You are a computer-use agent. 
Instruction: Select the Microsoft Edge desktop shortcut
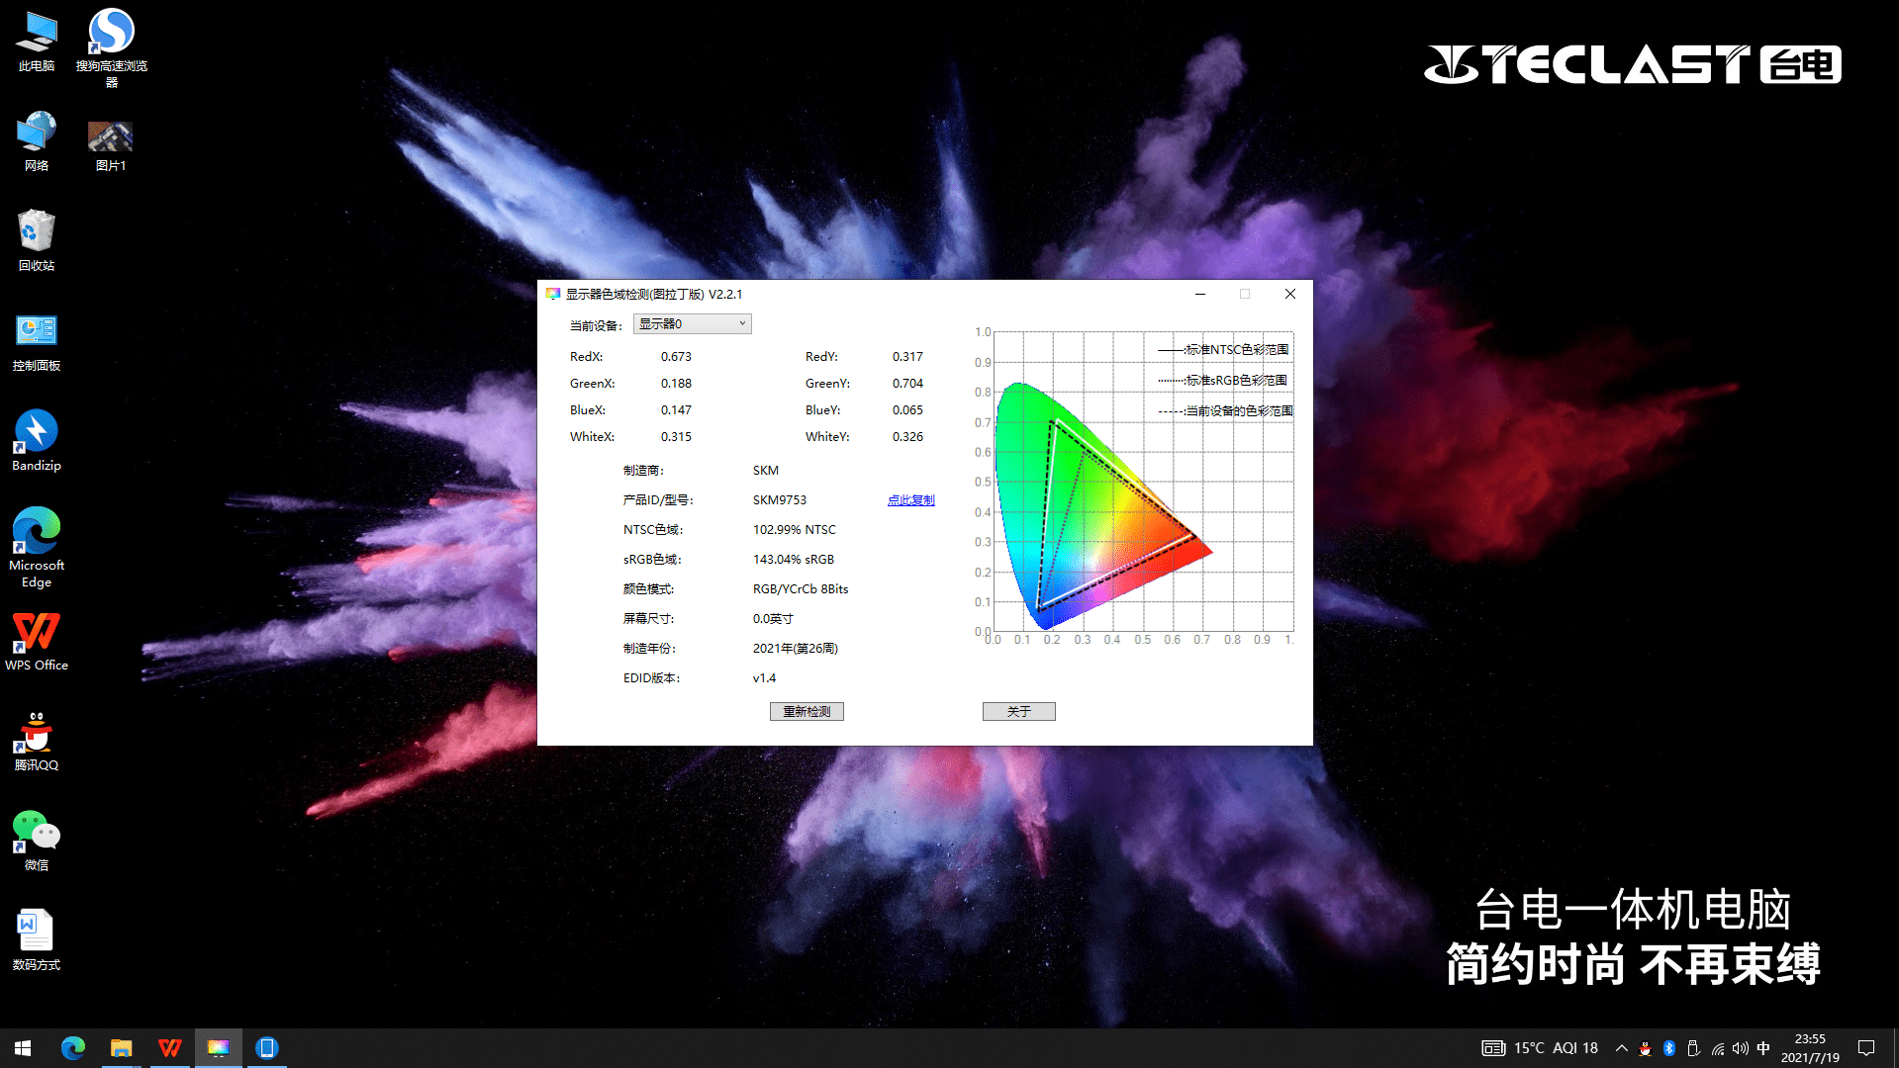click(37, 548)
